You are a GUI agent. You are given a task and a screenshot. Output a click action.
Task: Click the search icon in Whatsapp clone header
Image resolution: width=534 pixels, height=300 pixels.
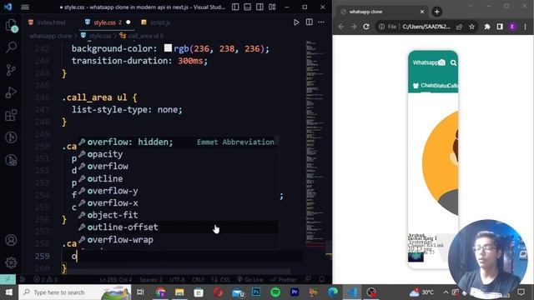[x=453, y=62]
